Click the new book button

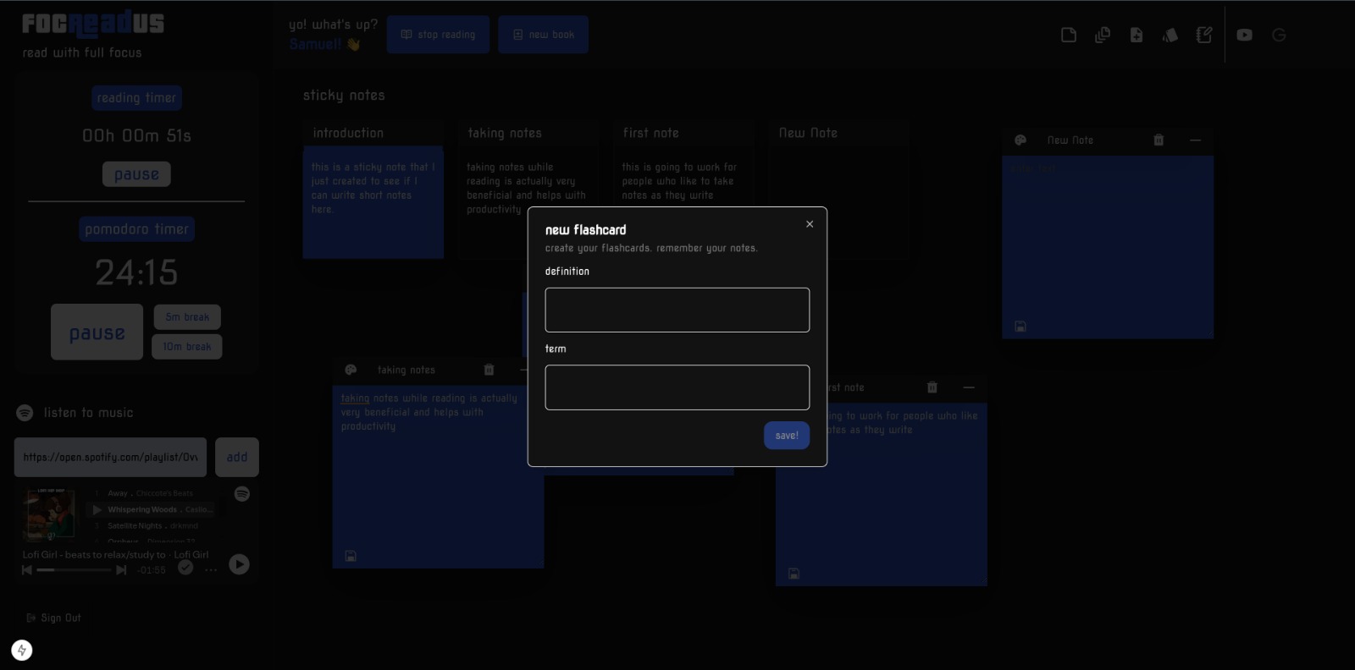click(x=543, y=35)
